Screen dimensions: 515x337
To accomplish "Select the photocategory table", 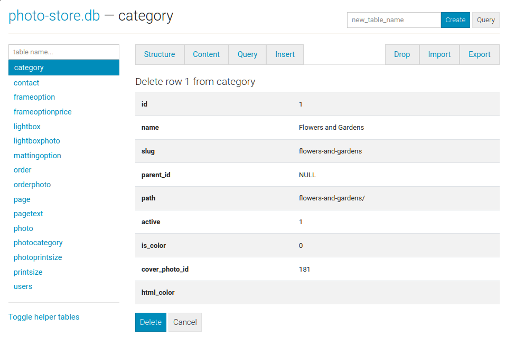I will [38, 243].
